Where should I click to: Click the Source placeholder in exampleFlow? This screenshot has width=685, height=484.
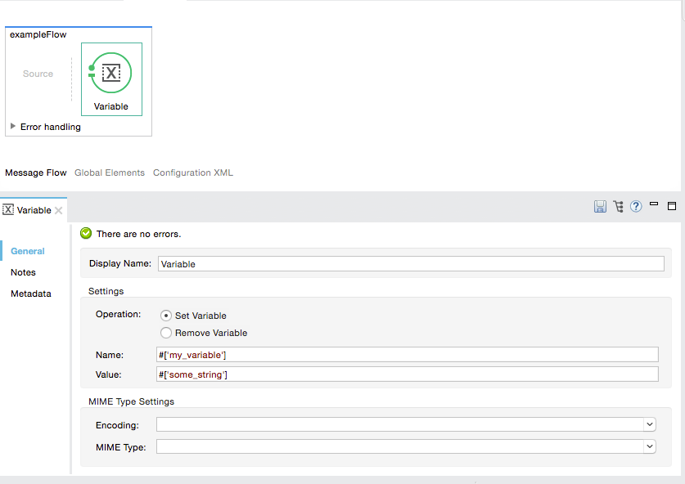tap(38, 74)
